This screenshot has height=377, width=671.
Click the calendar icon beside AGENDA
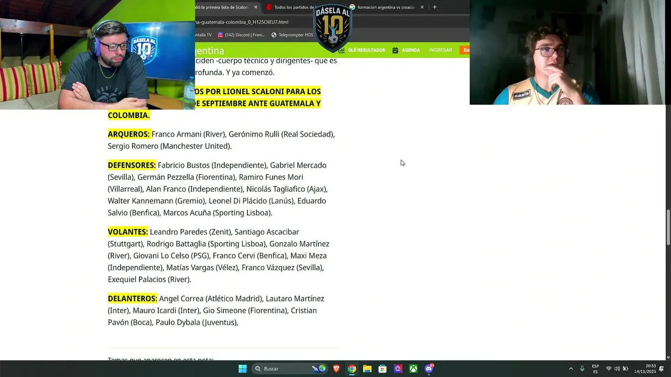tap(395, 50)
